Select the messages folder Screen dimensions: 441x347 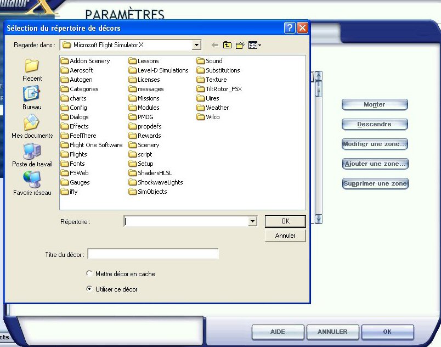(x=146, y=89)
